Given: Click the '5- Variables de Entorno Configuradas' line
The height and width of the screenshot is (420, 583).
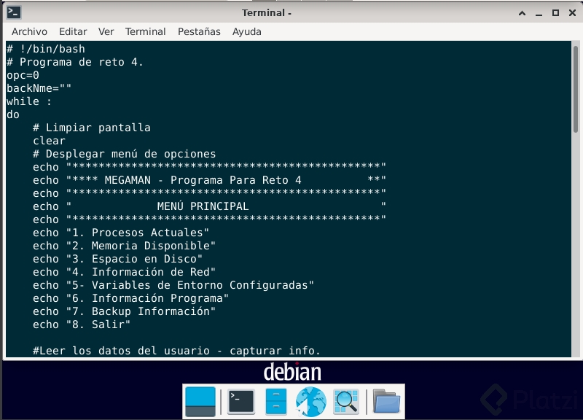Looking at the screenshot, I should click(173, 285).
